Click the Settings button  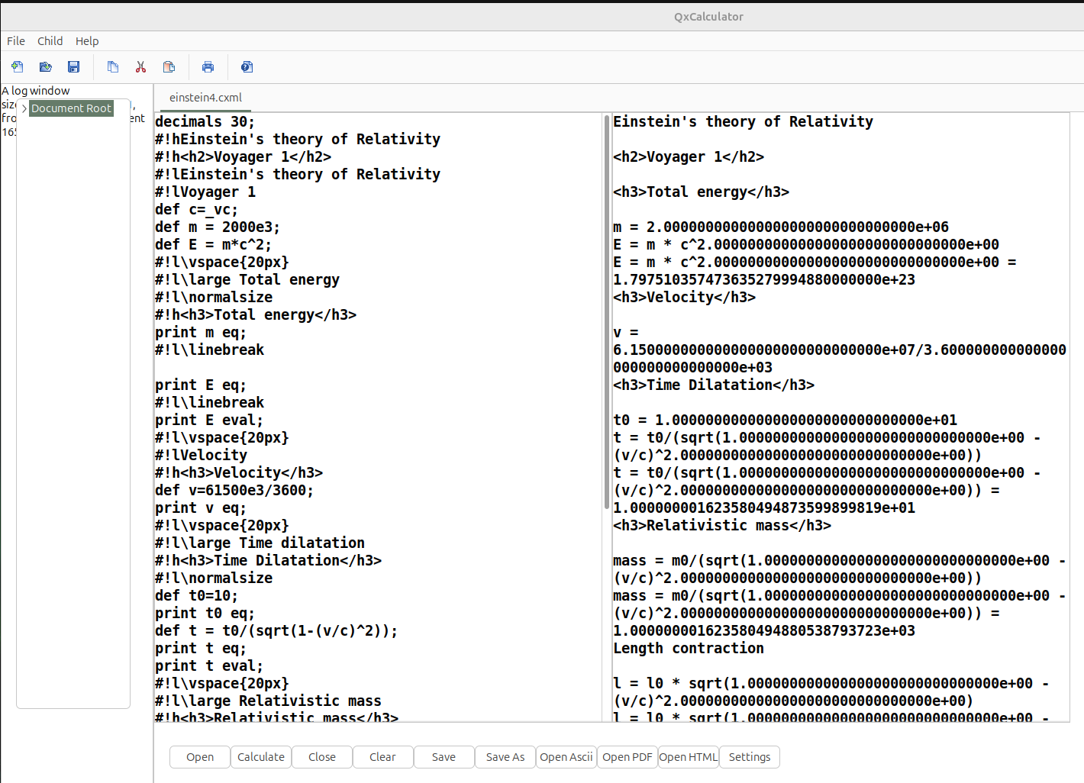749,757
